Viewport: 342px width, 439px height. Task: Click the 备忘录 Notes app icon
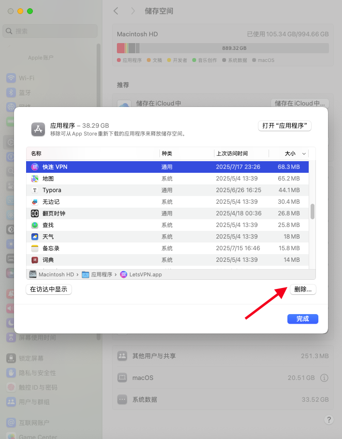click(35, 248)
